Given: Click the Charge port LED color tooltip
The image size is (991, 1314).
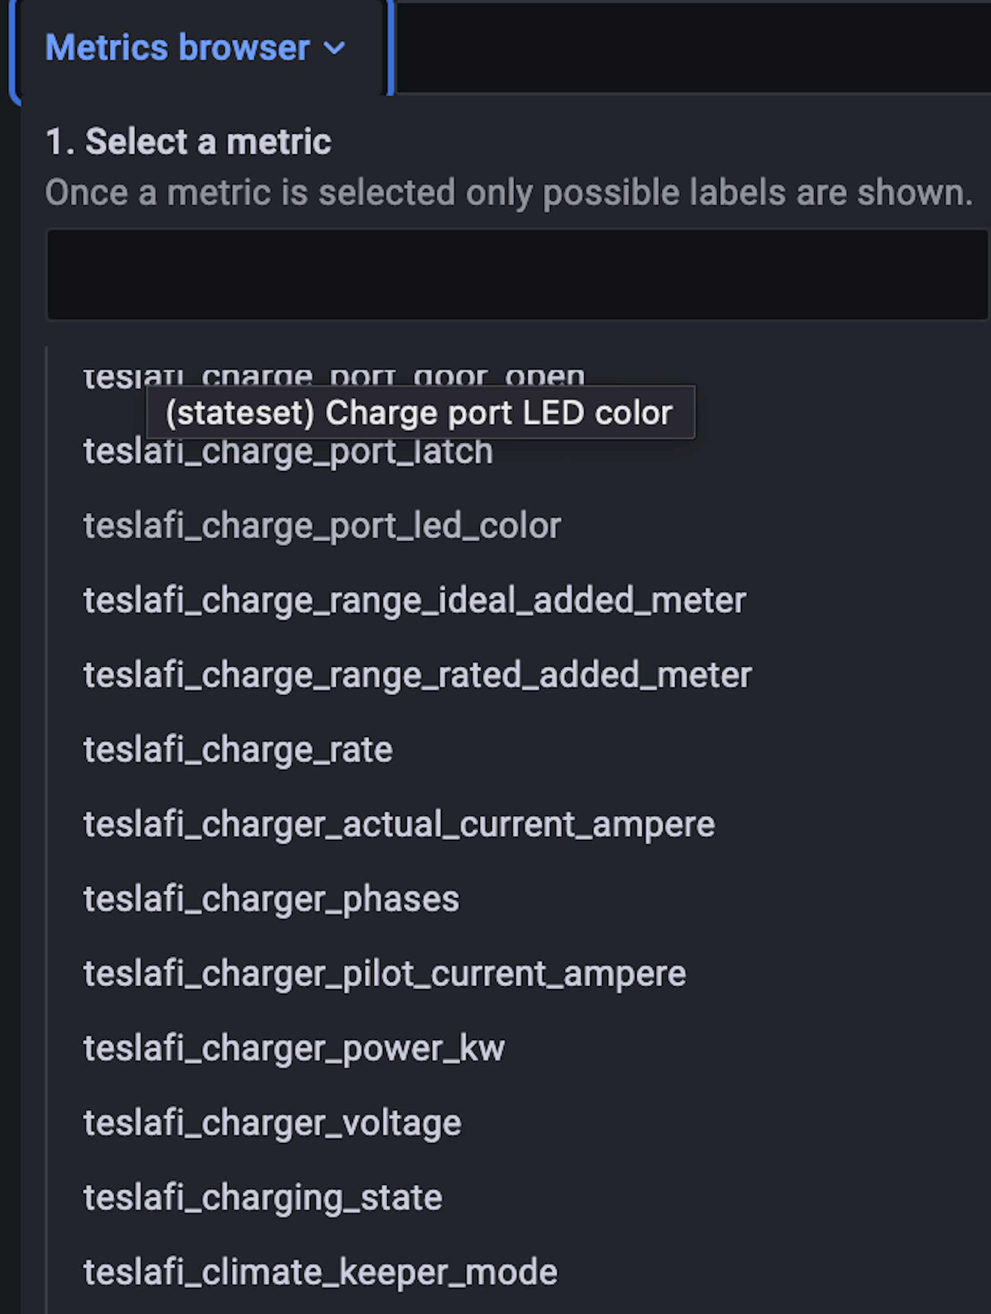Looking at the screenshot, I should click(421, 412).
